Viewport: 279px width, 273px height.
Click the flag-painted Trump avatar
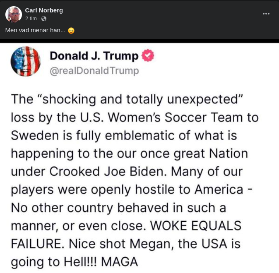click(26, 61)
